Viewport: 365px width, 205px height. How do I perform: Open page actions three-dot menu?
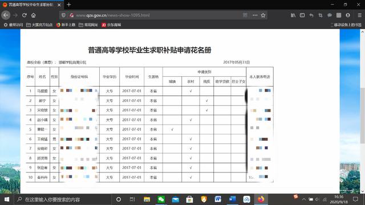click(x=255, y=15)
